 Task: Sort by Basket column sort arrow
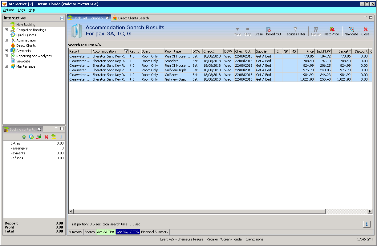[x=350, y=51]
